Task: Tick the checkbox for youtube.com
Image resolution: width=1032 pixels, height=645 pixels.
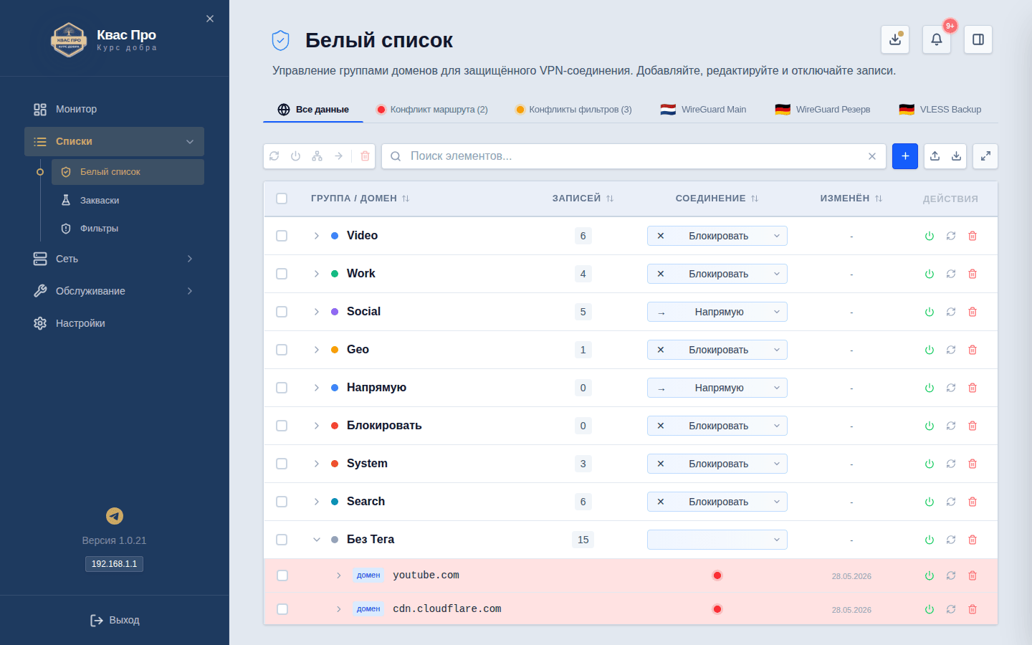Action: coord(282,575)
